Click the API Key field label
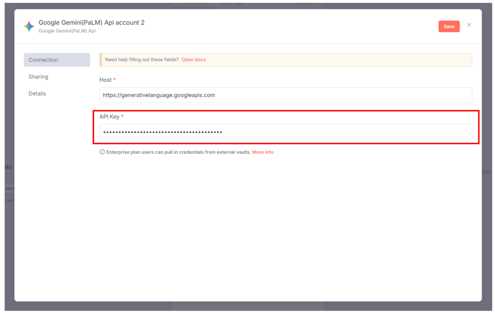The height and width of the screenshot is (313, 495). coord(109,117)
